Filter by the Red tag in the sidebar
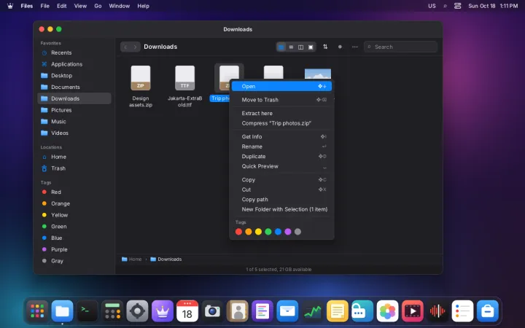525x328 pixels. (74, 192)
